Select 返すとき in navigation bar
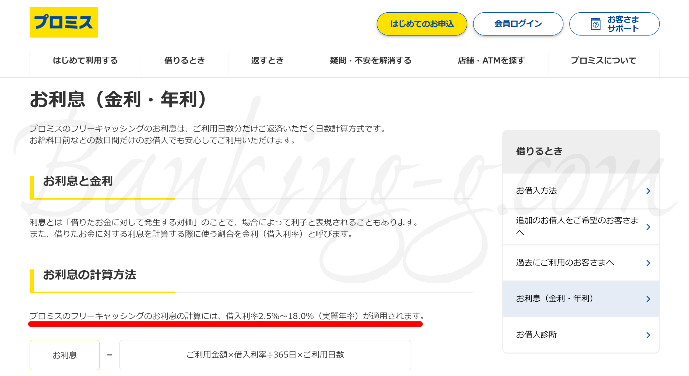 coord(267,61)
